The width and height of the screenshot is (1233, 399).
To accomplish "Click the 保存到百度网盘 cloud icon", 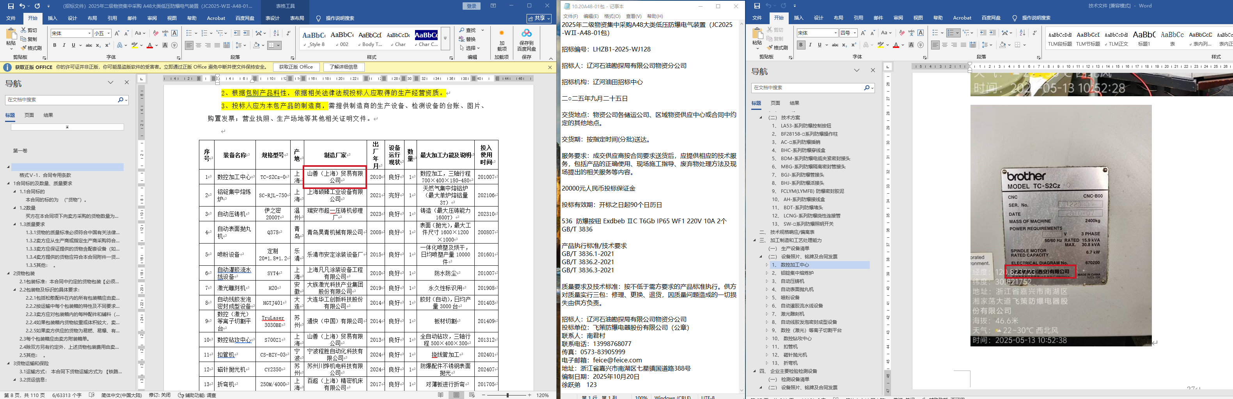I will pos(526,33).
